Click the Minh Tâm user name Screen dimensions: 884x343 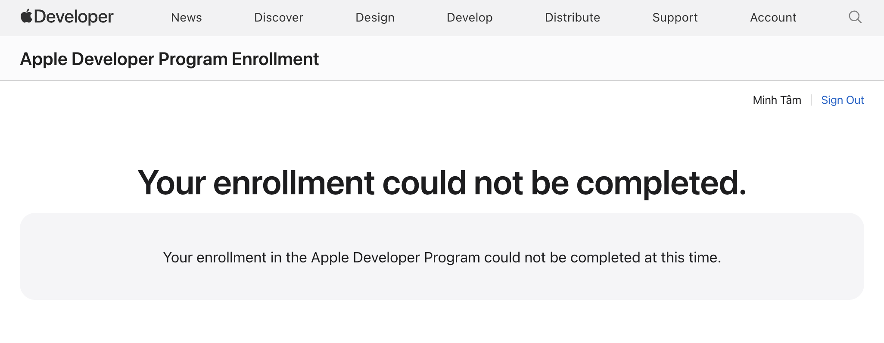click(777, 100)
